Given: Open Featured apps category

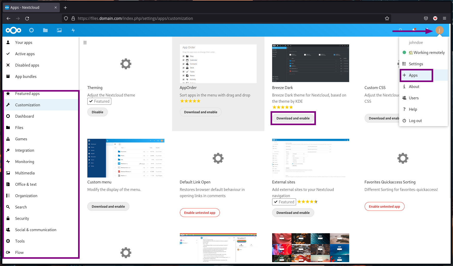Looking at the screenshot, I should tap(41, 94).
